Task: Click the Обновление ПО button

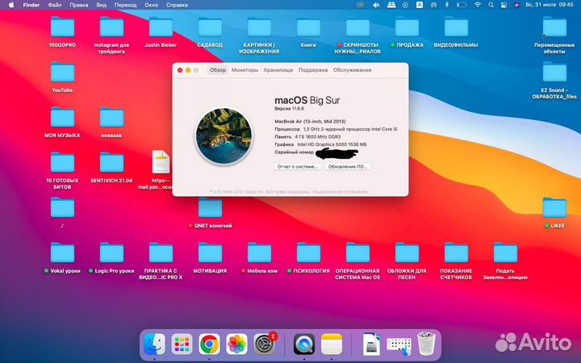Action: click(x=348, y=167)
